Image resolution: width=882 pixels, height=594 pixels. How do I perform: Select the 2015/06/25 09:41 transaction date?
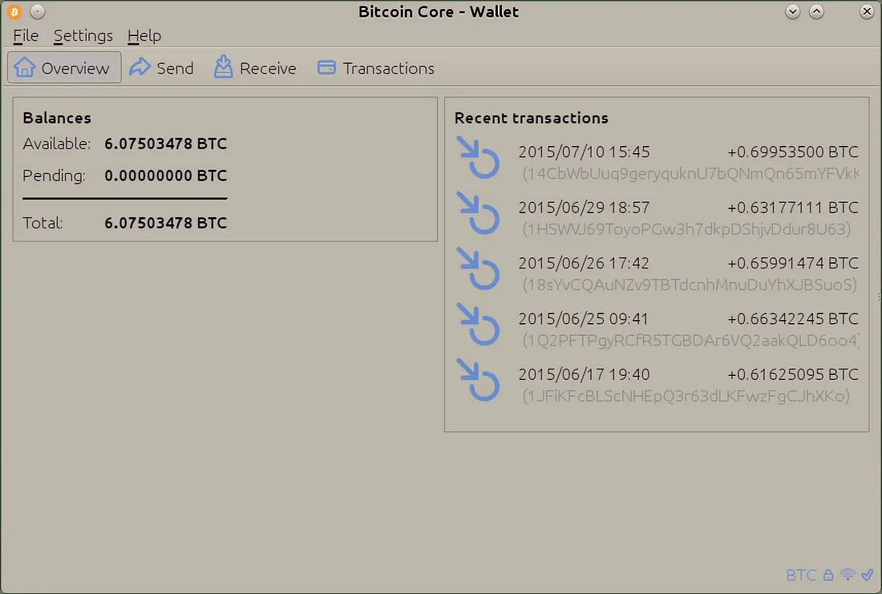pyautogui.click(x=584, y=319)
